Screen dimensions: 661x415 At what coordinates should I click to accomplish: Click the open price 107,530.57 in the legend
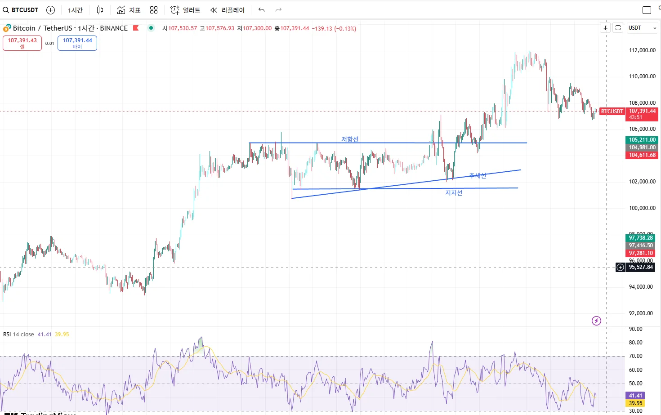click(183, 28)
